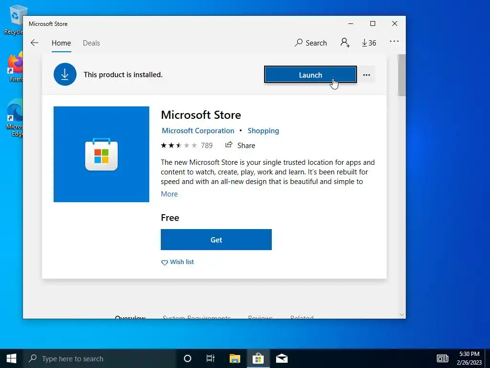The height and width of the screenshot is (368, 490).
Task: Close the Microsoft Store window
Action: coord(395,24)
